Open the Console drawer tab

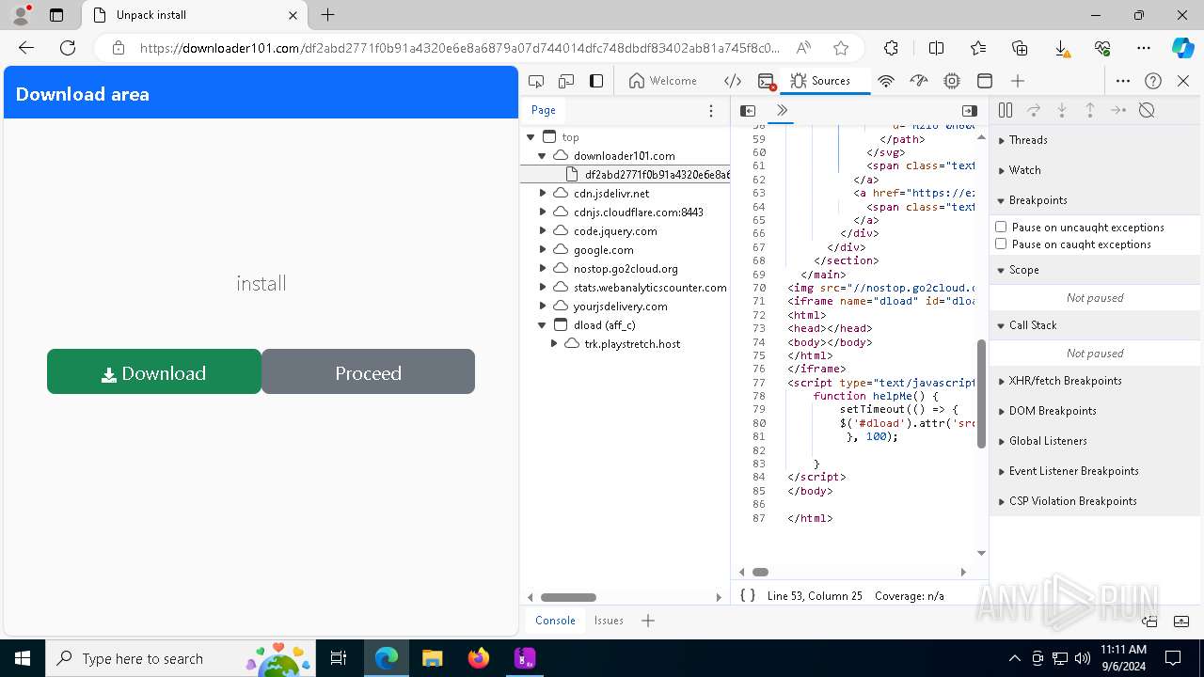click(555, 620)
